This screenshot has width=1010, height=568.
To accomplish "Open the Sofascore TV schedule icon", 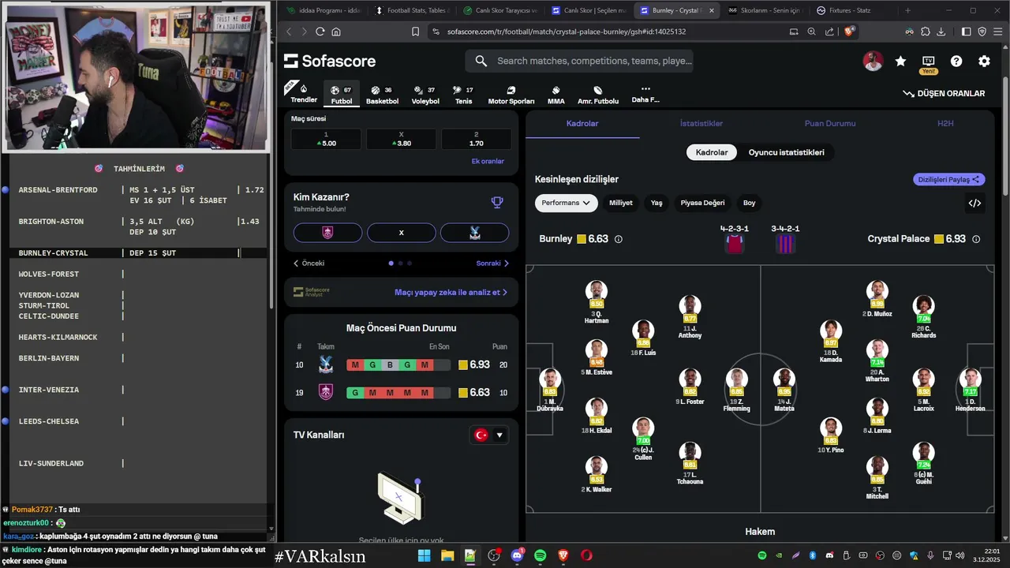I will coord(928,62).
